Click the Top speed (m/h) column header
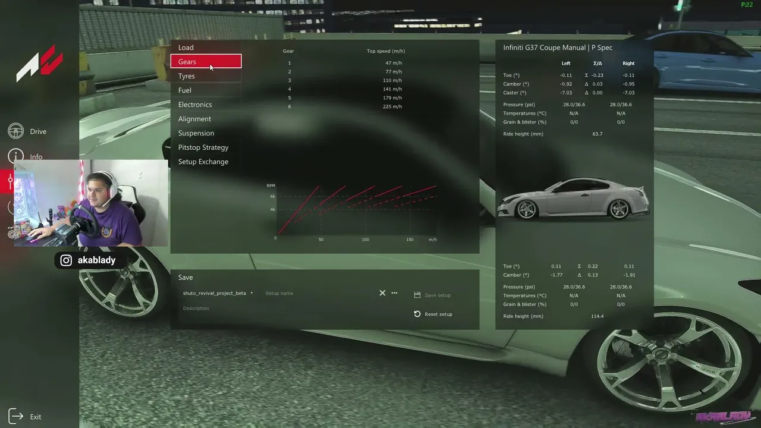761x428 pixels. pos(386,51)
